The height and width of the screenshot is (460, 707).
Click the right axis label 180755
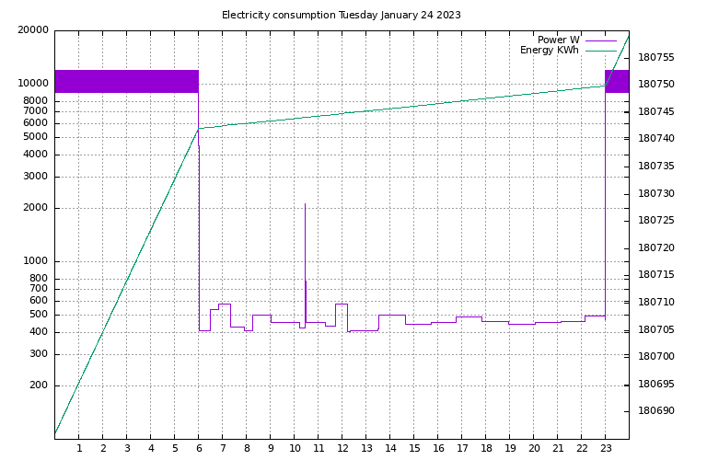[x=656, y=58]
